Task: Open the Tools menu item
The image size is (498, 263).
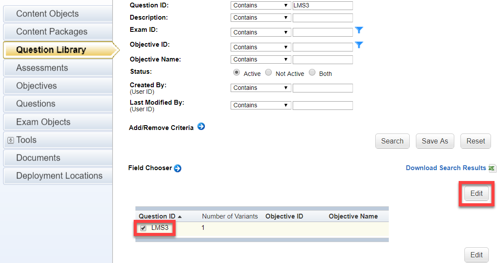Action: pyautogui.click(x=58, y=140)
